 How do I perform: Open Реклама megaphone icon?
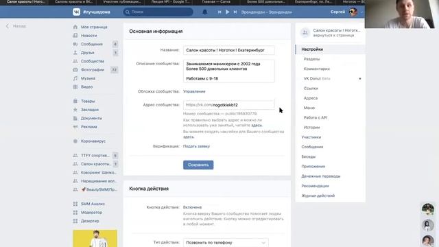(75, 126)
